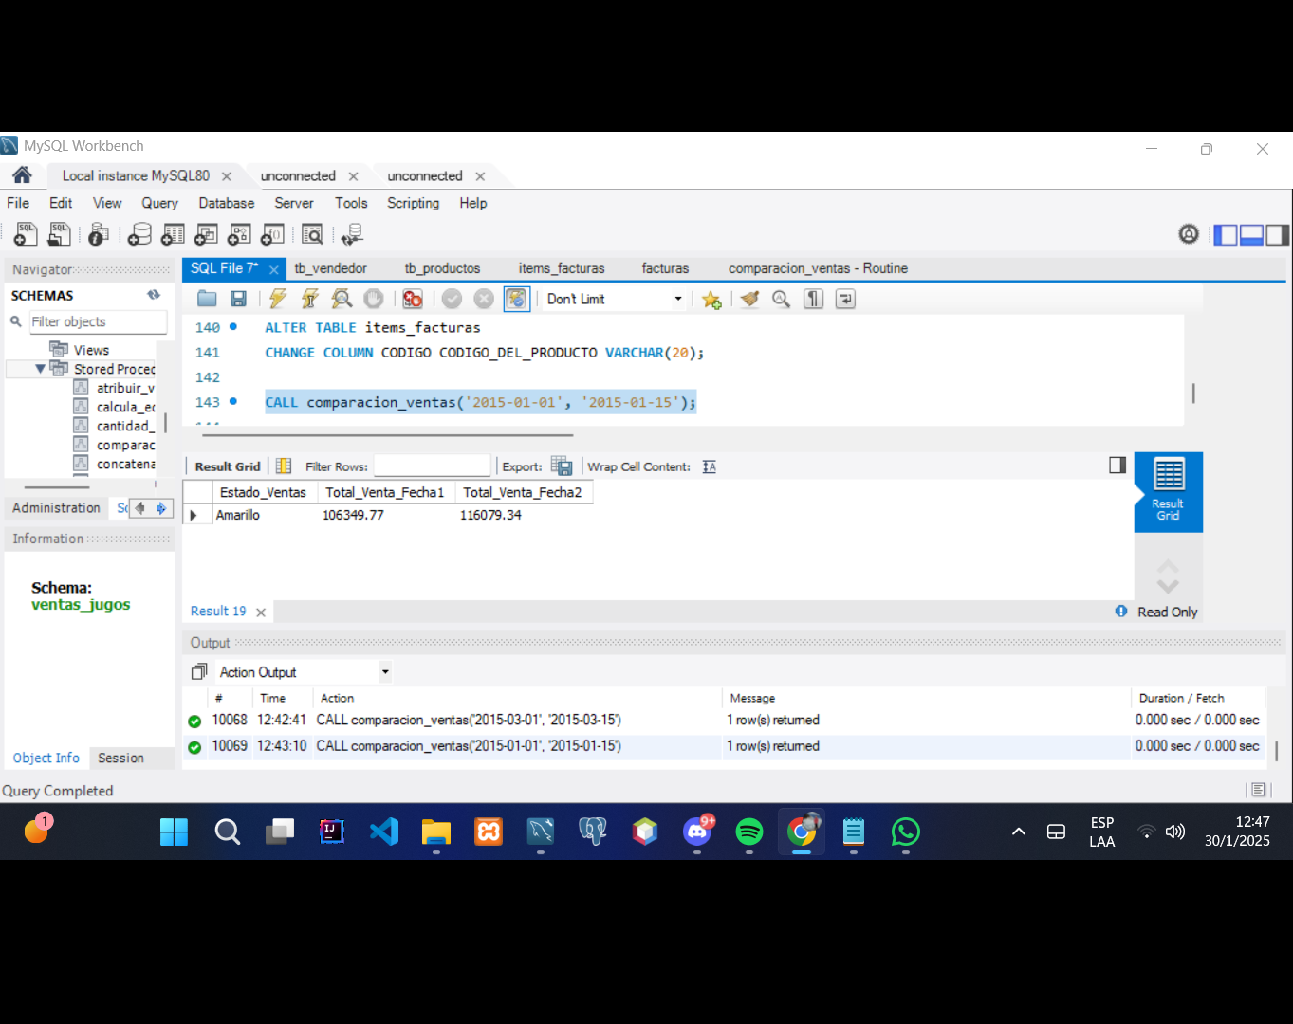Execute statement under cursor icon
The image size is (1293, 1024).
pos(310,299)
